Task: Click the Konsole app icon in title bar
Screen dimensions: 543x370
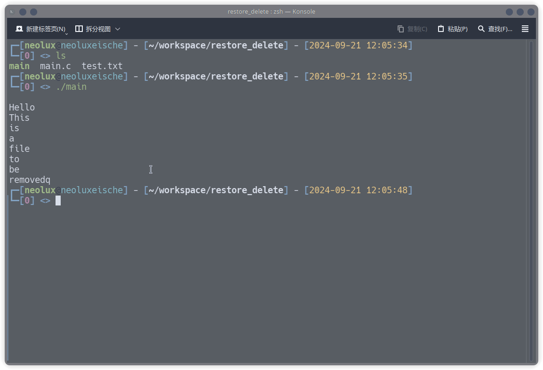Action: point(12,12)
